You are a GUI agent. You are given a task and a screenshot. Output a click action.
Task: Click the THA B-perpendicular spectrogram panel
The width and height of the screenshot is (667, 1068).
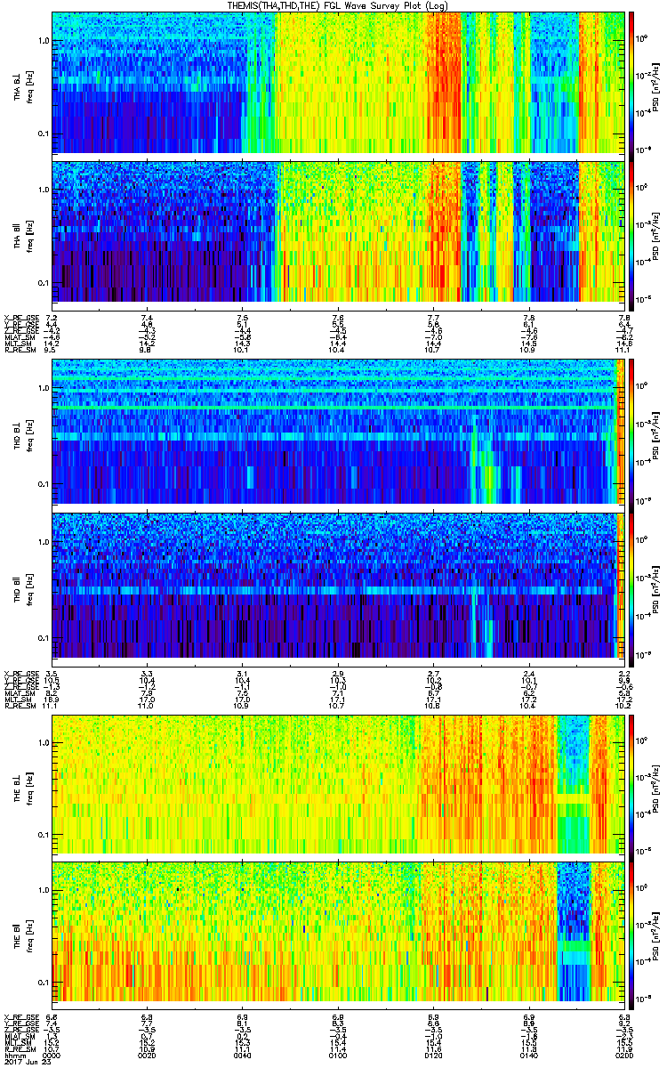338,82
